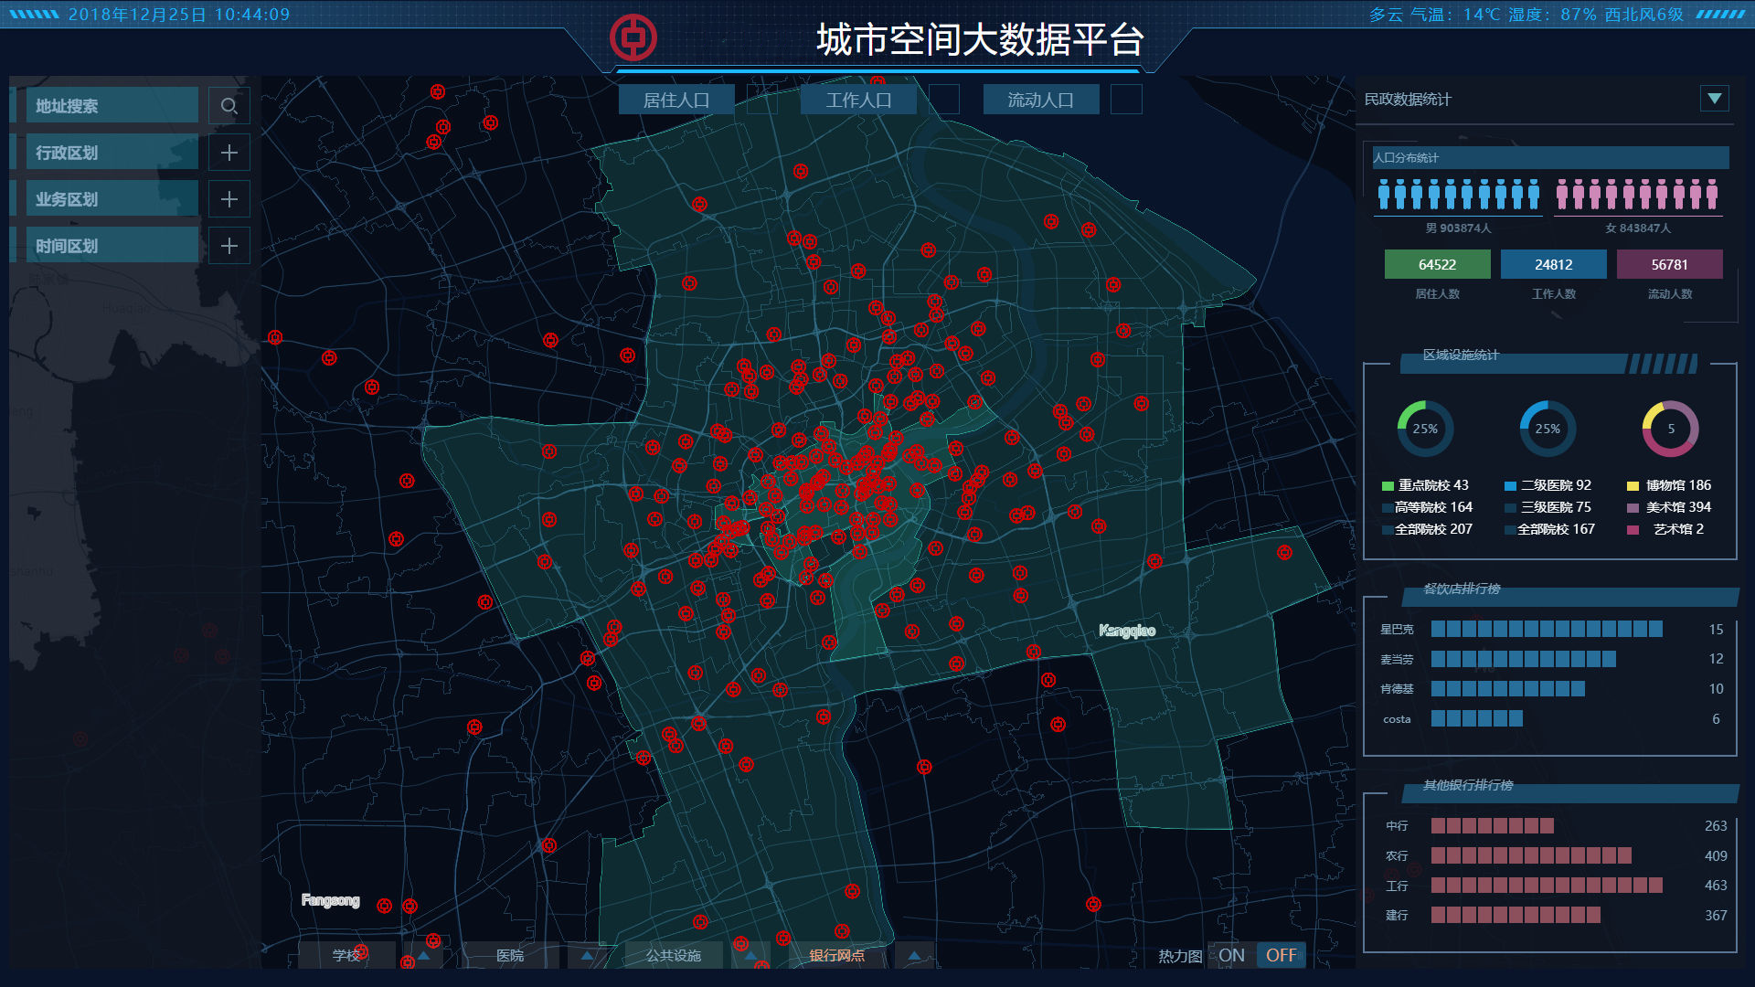This screenshot has width=1755, height=987.
Task: Click the 城市空间大数据平台 title
Action: point(980,39)
